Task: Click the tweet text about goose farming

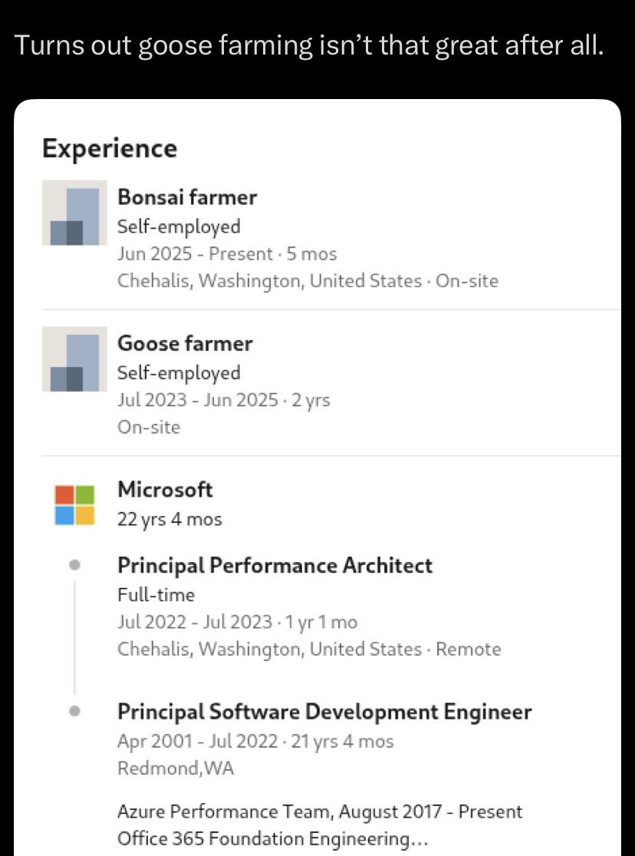Action: coord(309,45)
